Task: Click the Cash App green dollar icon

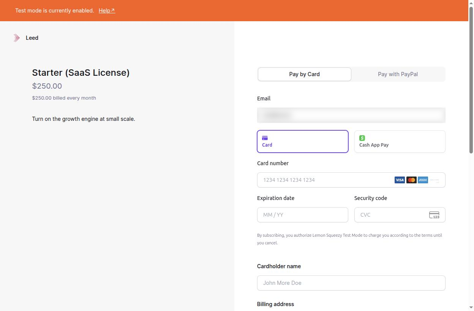Action: coord(362,138)
